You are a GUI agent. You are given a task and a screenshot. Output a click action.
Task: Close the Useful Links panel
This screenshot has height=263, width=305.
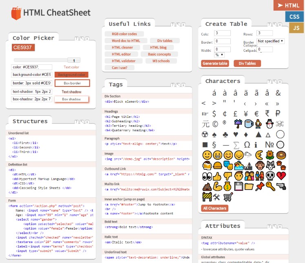183,24
